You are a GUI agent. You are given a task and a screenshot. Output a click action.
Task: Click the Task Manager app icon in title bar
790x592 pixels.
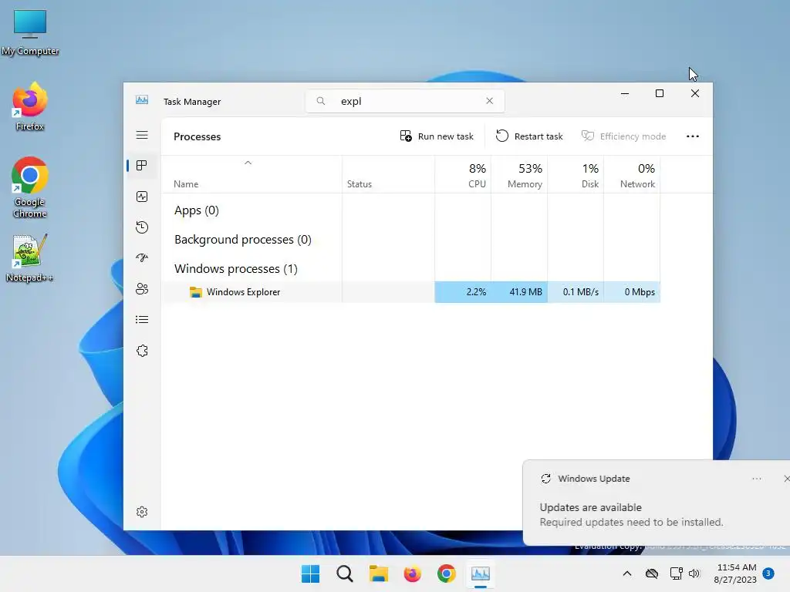pyautogui.click(x=142, y=100)
